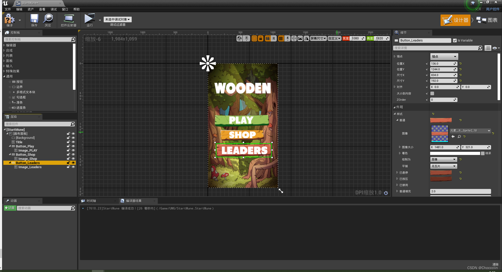Click the ZOrder value field
Screen dimensions: 502x272
(444, 100)
